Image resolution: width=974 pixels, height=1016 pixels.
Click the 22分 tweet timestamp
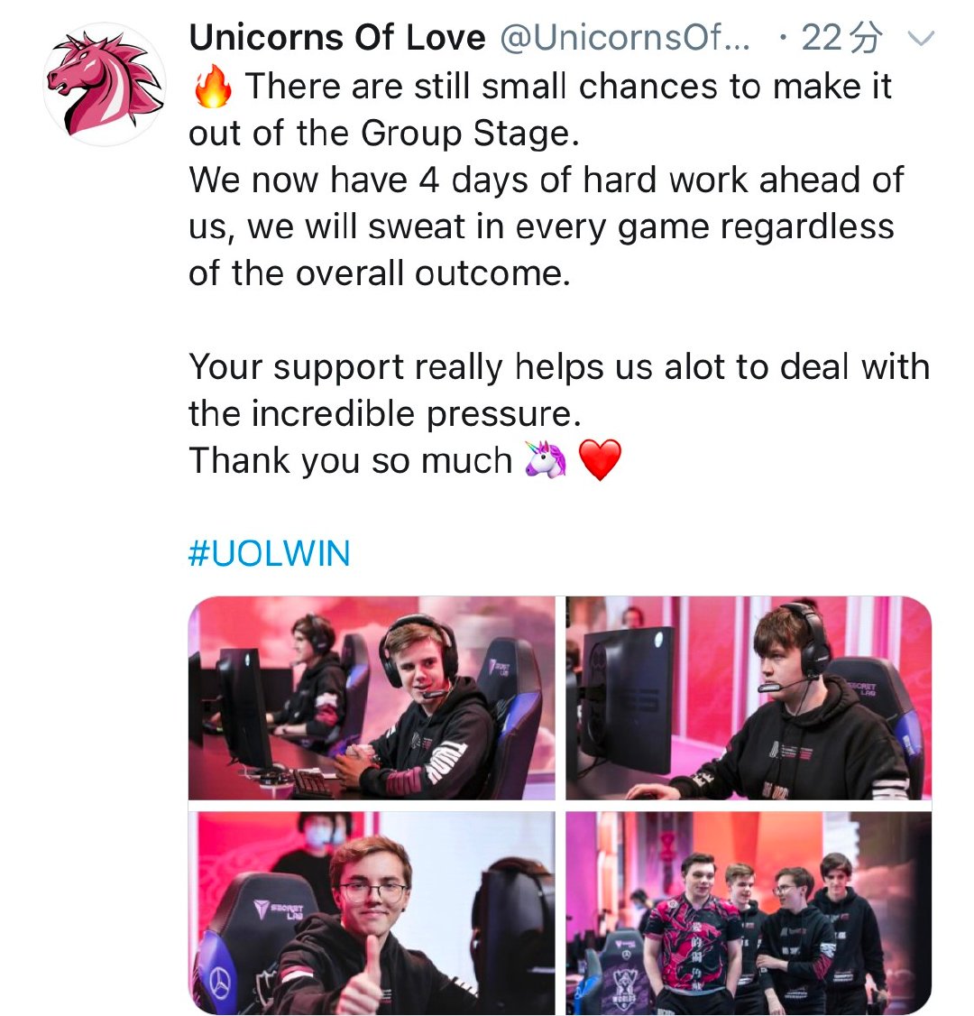coord(841,37)
